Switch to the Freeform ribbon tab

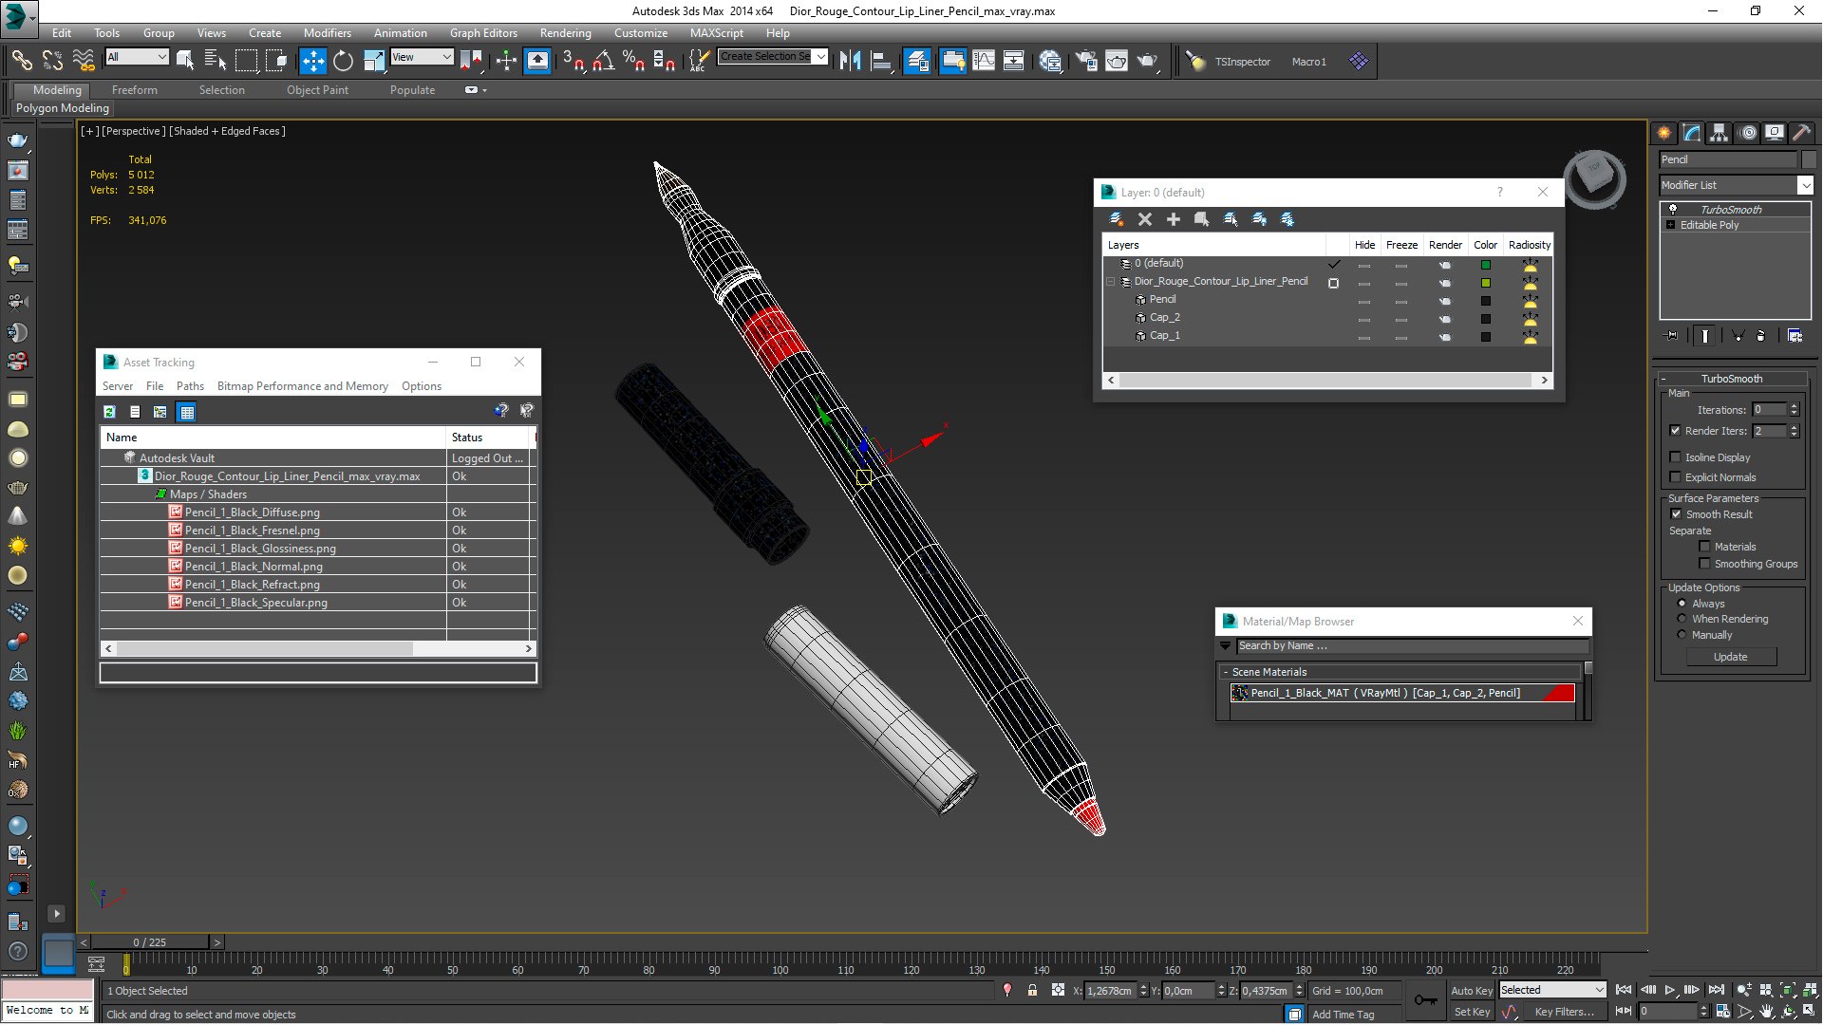135,90
